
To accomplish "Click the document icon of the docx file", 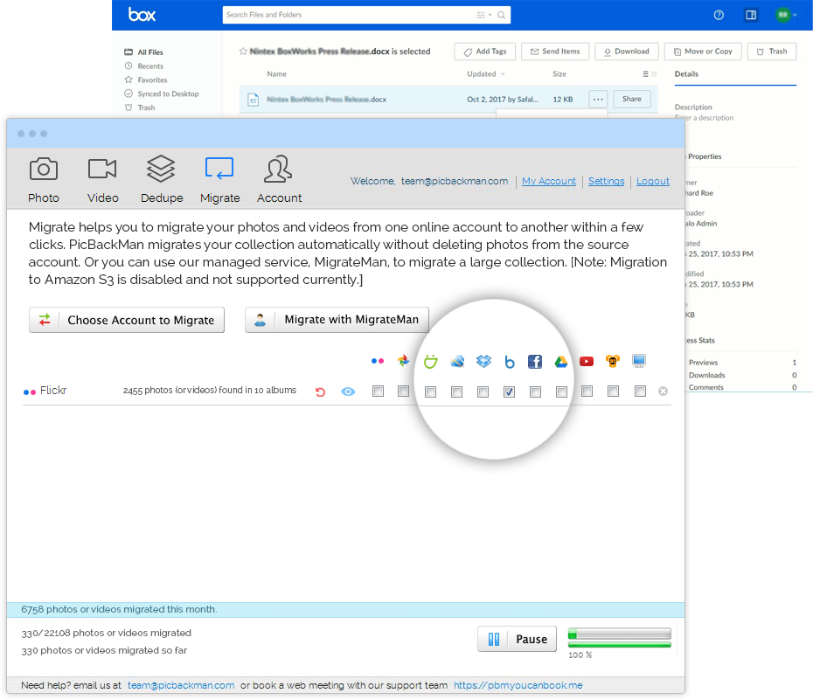I will click(253, 100).
